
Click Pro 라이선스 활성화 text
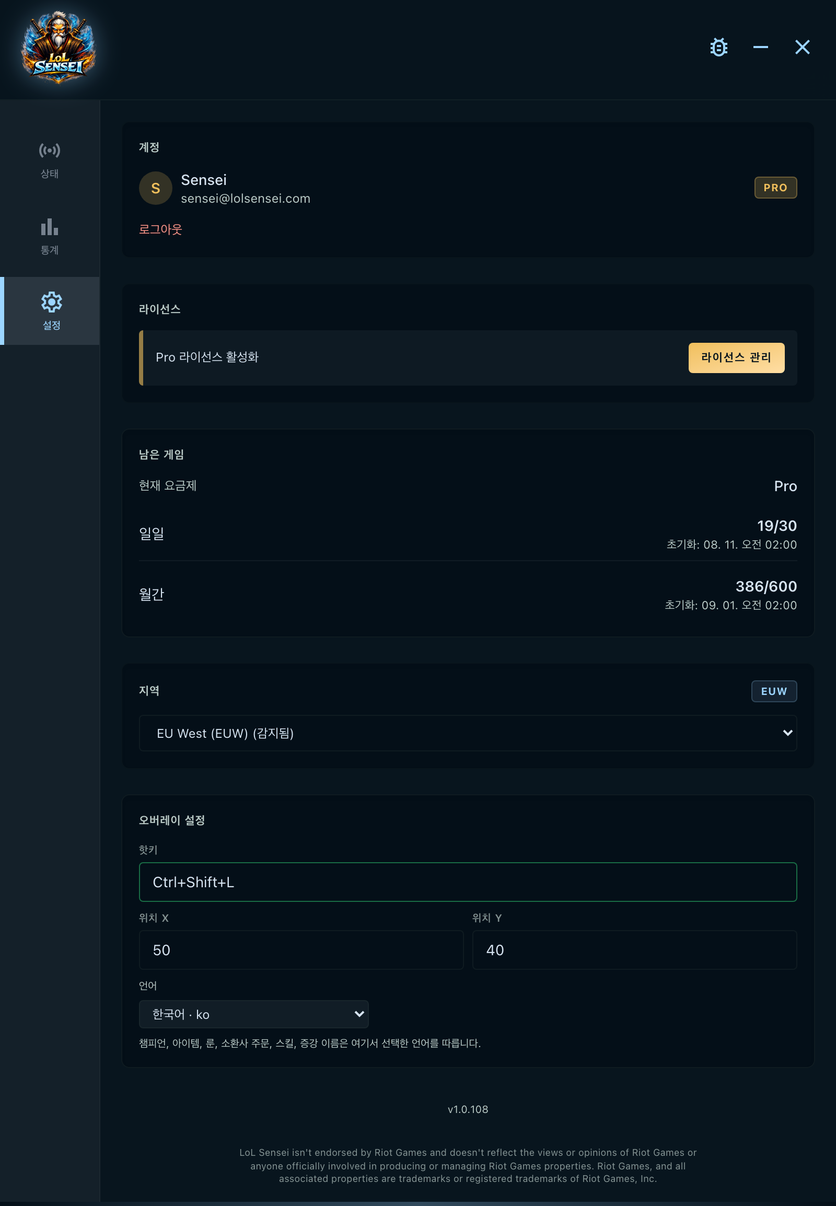click(207, 357)
